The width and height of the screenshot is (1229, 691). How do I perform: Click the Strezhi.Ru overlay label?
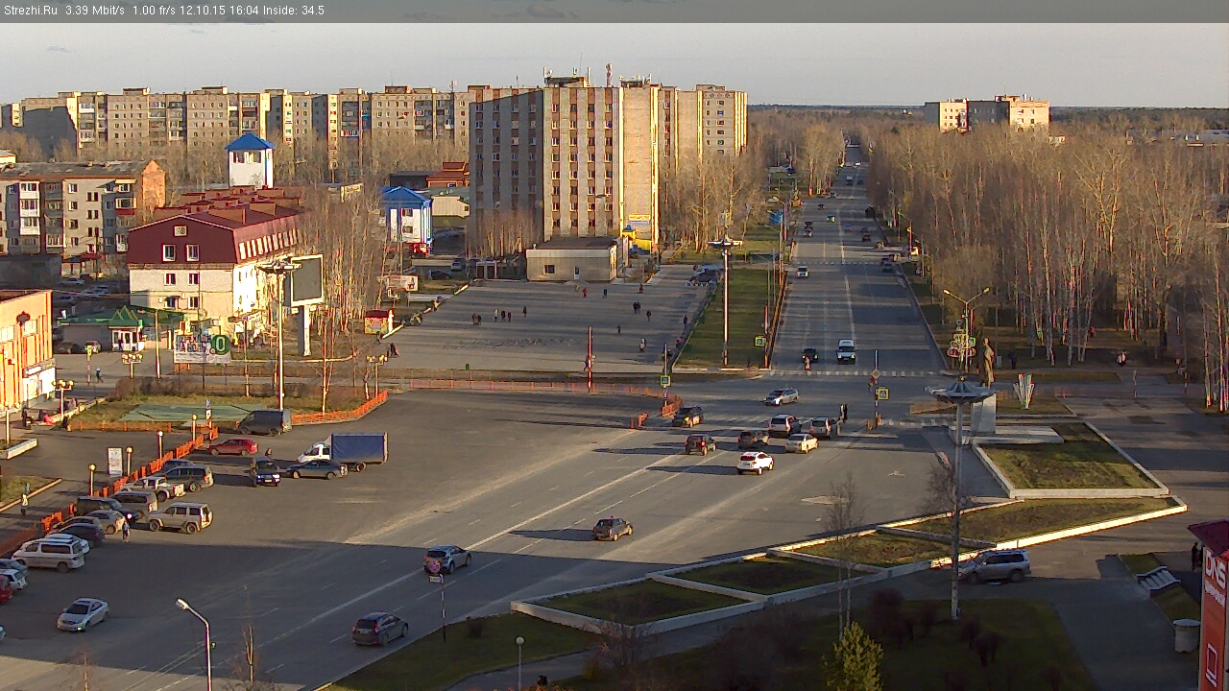click(31, 11)
